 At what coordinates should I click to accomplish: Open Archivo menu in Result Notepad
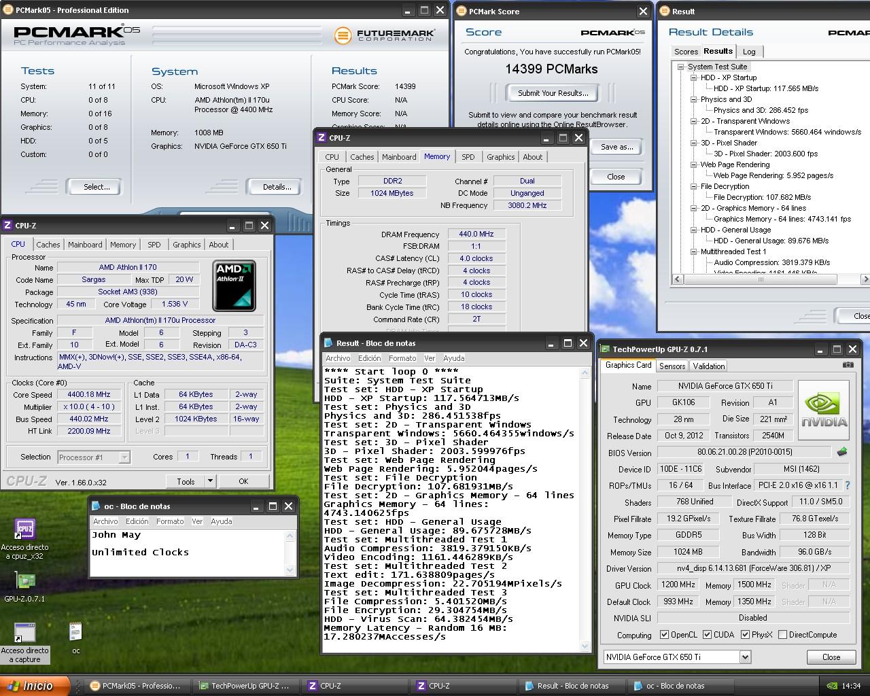pyautogui.click(x=338, y=358)
